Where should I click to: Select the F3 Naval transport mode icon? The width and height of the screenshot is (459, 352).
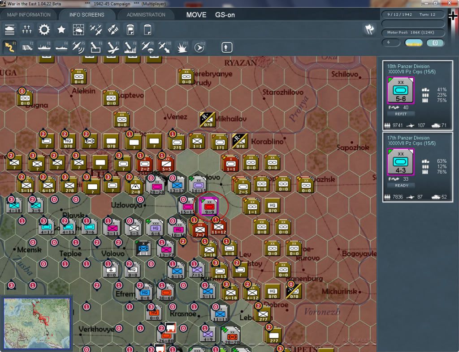click(44, 47)
